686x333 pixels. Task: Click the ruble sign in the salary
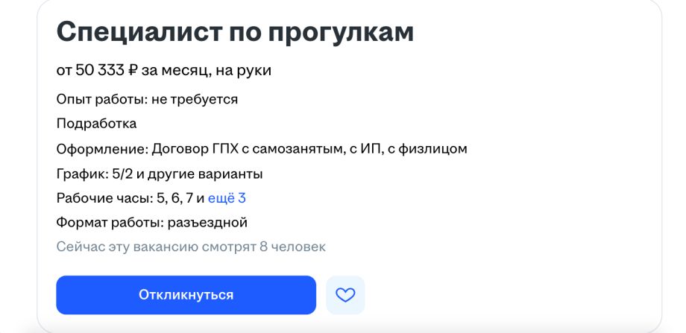(x=133, y=71)
